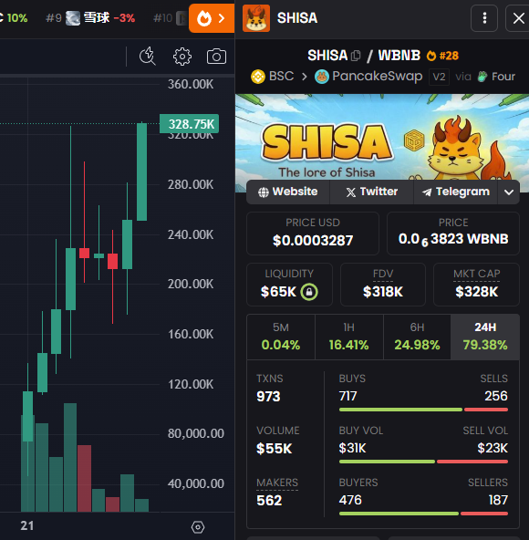Open chart axis settings icon at bottom
This screenshot has height=540, width=529.
(198, 527)
